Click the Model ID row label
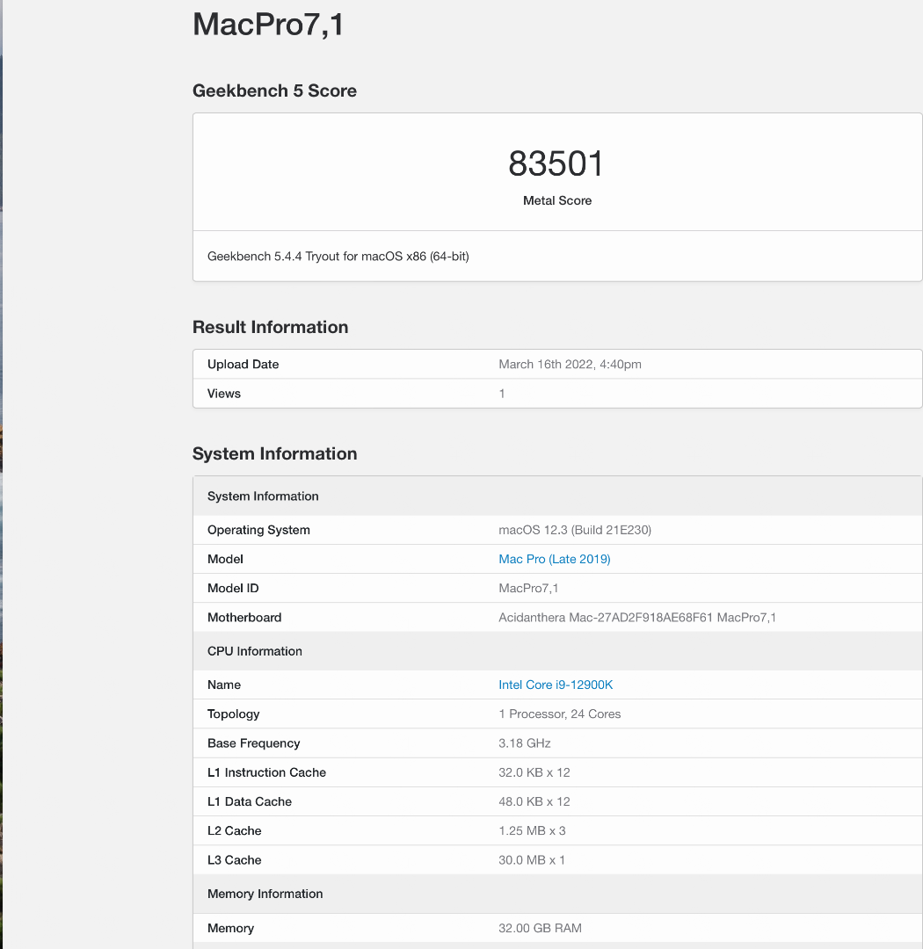Screen dimensions: 923x949 [233, 588]
